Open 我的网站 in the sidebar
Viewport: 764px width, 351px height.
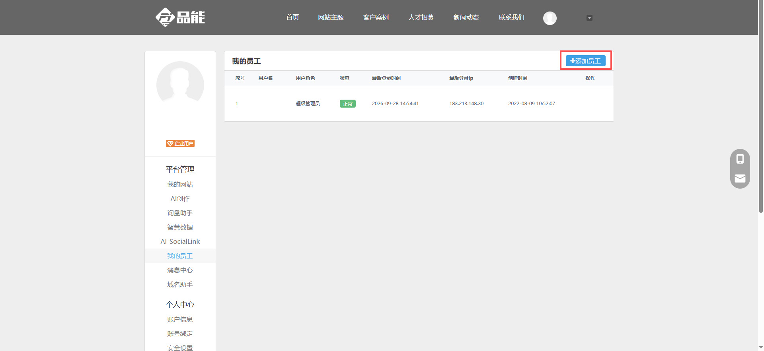(x=180, y=184)
